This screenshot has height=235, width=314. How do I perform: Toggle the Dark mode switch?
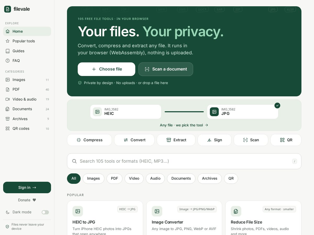click(45, 212)
